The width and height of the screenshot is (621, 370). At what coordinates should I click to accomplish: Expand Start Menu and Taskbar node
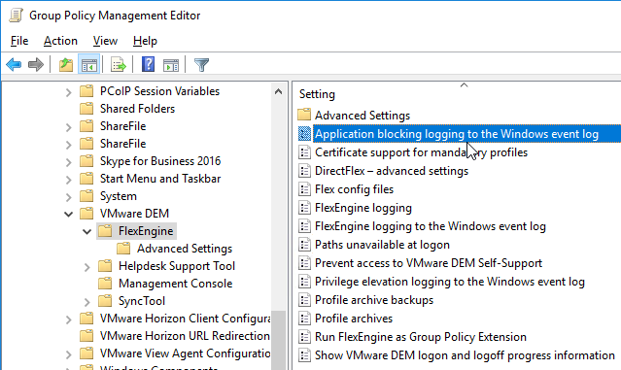pos(69,180)
